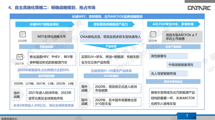Click box 换电车型将成为北汽新能源产品
215x120 pixels.
pyautogui.click(x=173, y=98)
